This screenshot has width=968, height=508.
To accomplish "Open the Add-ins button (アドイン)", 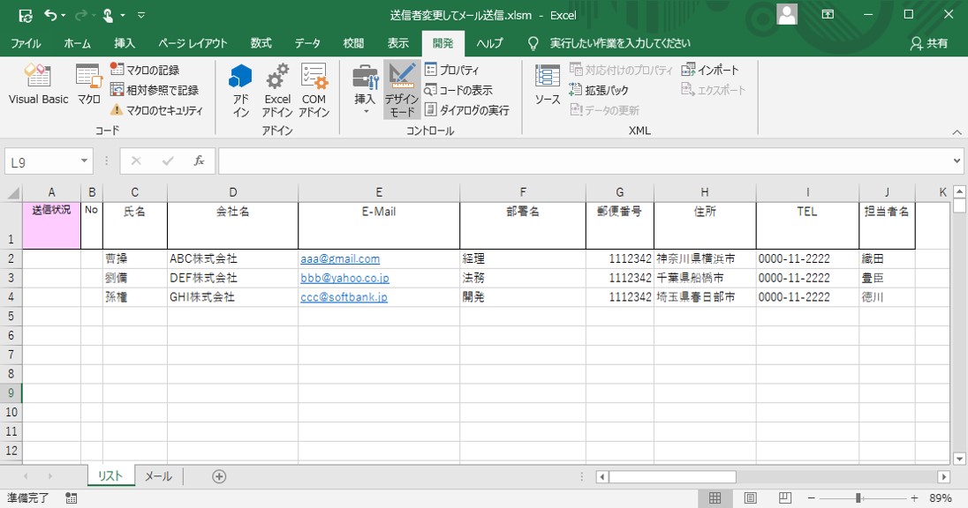I will [241, 90].
